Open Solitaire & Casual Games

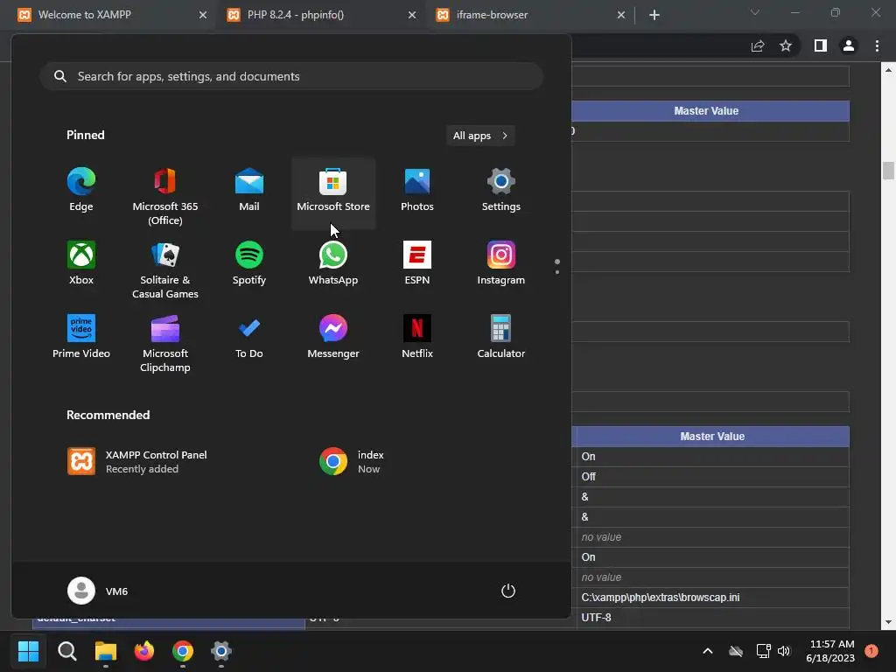tap(165, 269)
